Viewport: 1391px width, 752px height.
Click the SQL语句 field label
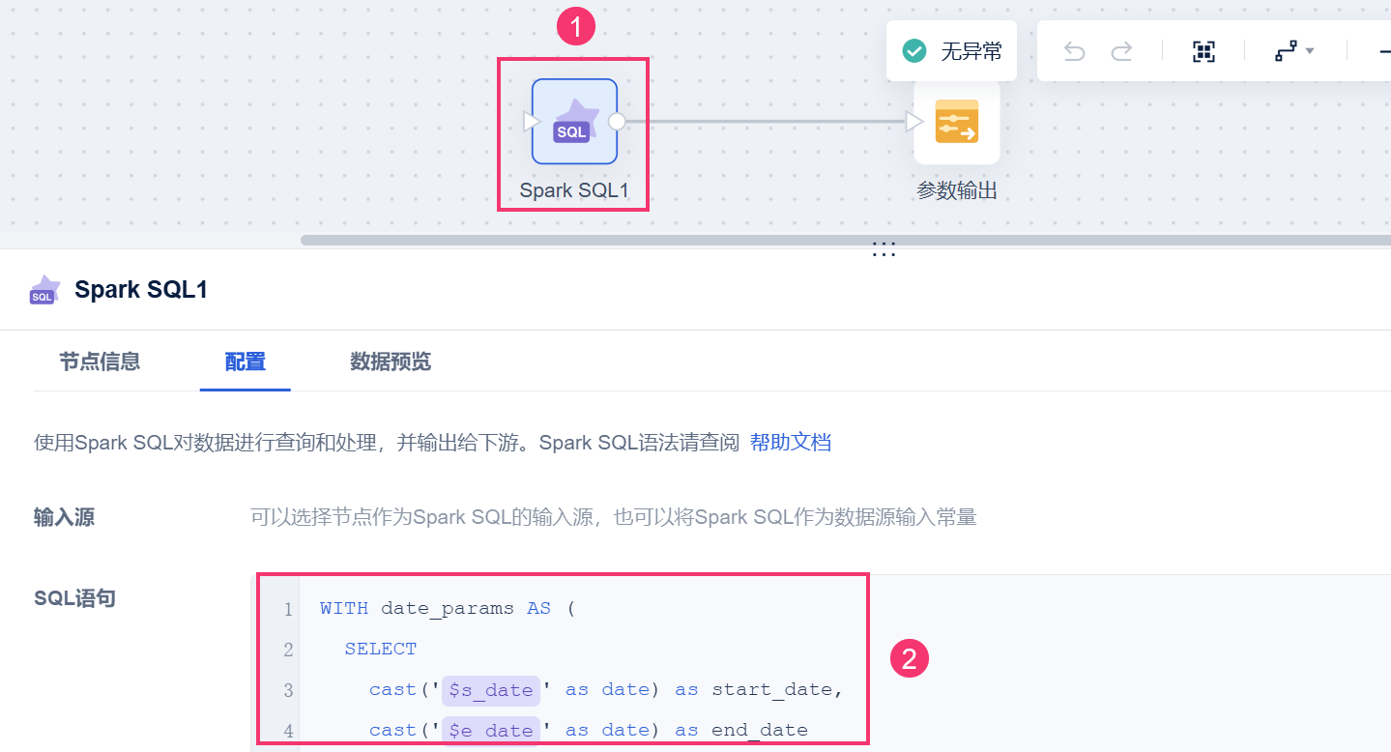coord(74,598)
